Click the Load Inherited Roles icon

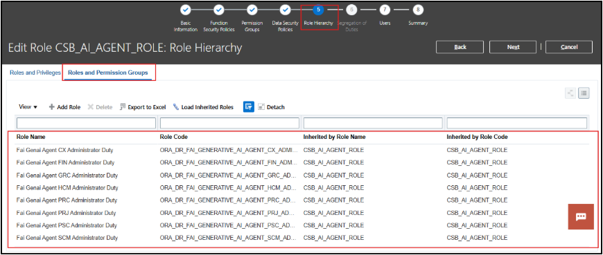coord(176,107)
